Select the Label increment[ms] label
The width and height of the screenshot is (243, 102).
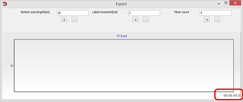(x=105, y=12)
